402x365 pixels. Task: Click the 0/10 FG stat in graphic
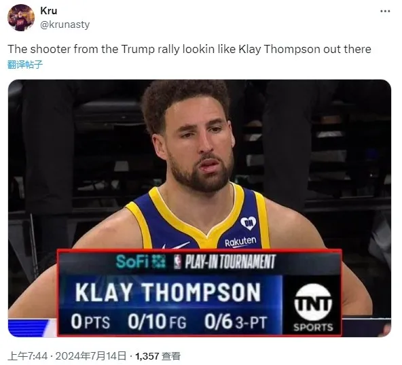pos(157,321)
